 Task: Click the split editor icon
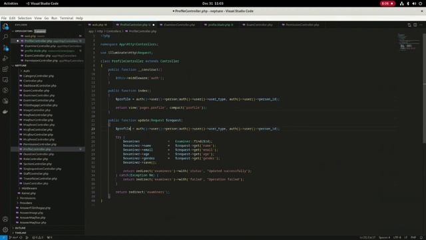[415, 25]
